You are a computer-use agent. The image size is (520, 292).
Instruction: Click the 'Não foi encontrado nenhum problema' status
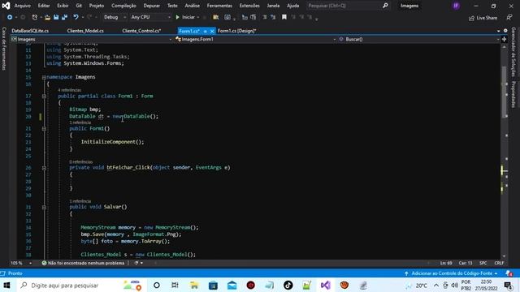click(x=83, y=263)
